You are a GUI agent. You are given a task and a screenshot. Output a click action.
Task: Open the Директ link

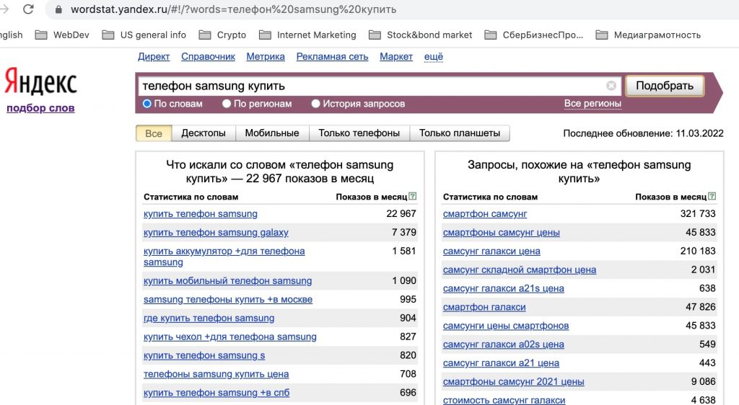tap(154, 56)
